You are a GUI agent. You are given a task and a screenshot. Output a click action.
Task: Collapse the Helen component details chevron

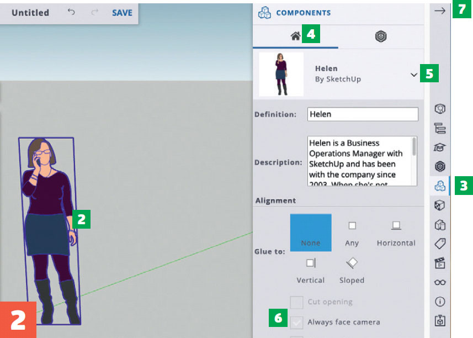coord(414,75)
